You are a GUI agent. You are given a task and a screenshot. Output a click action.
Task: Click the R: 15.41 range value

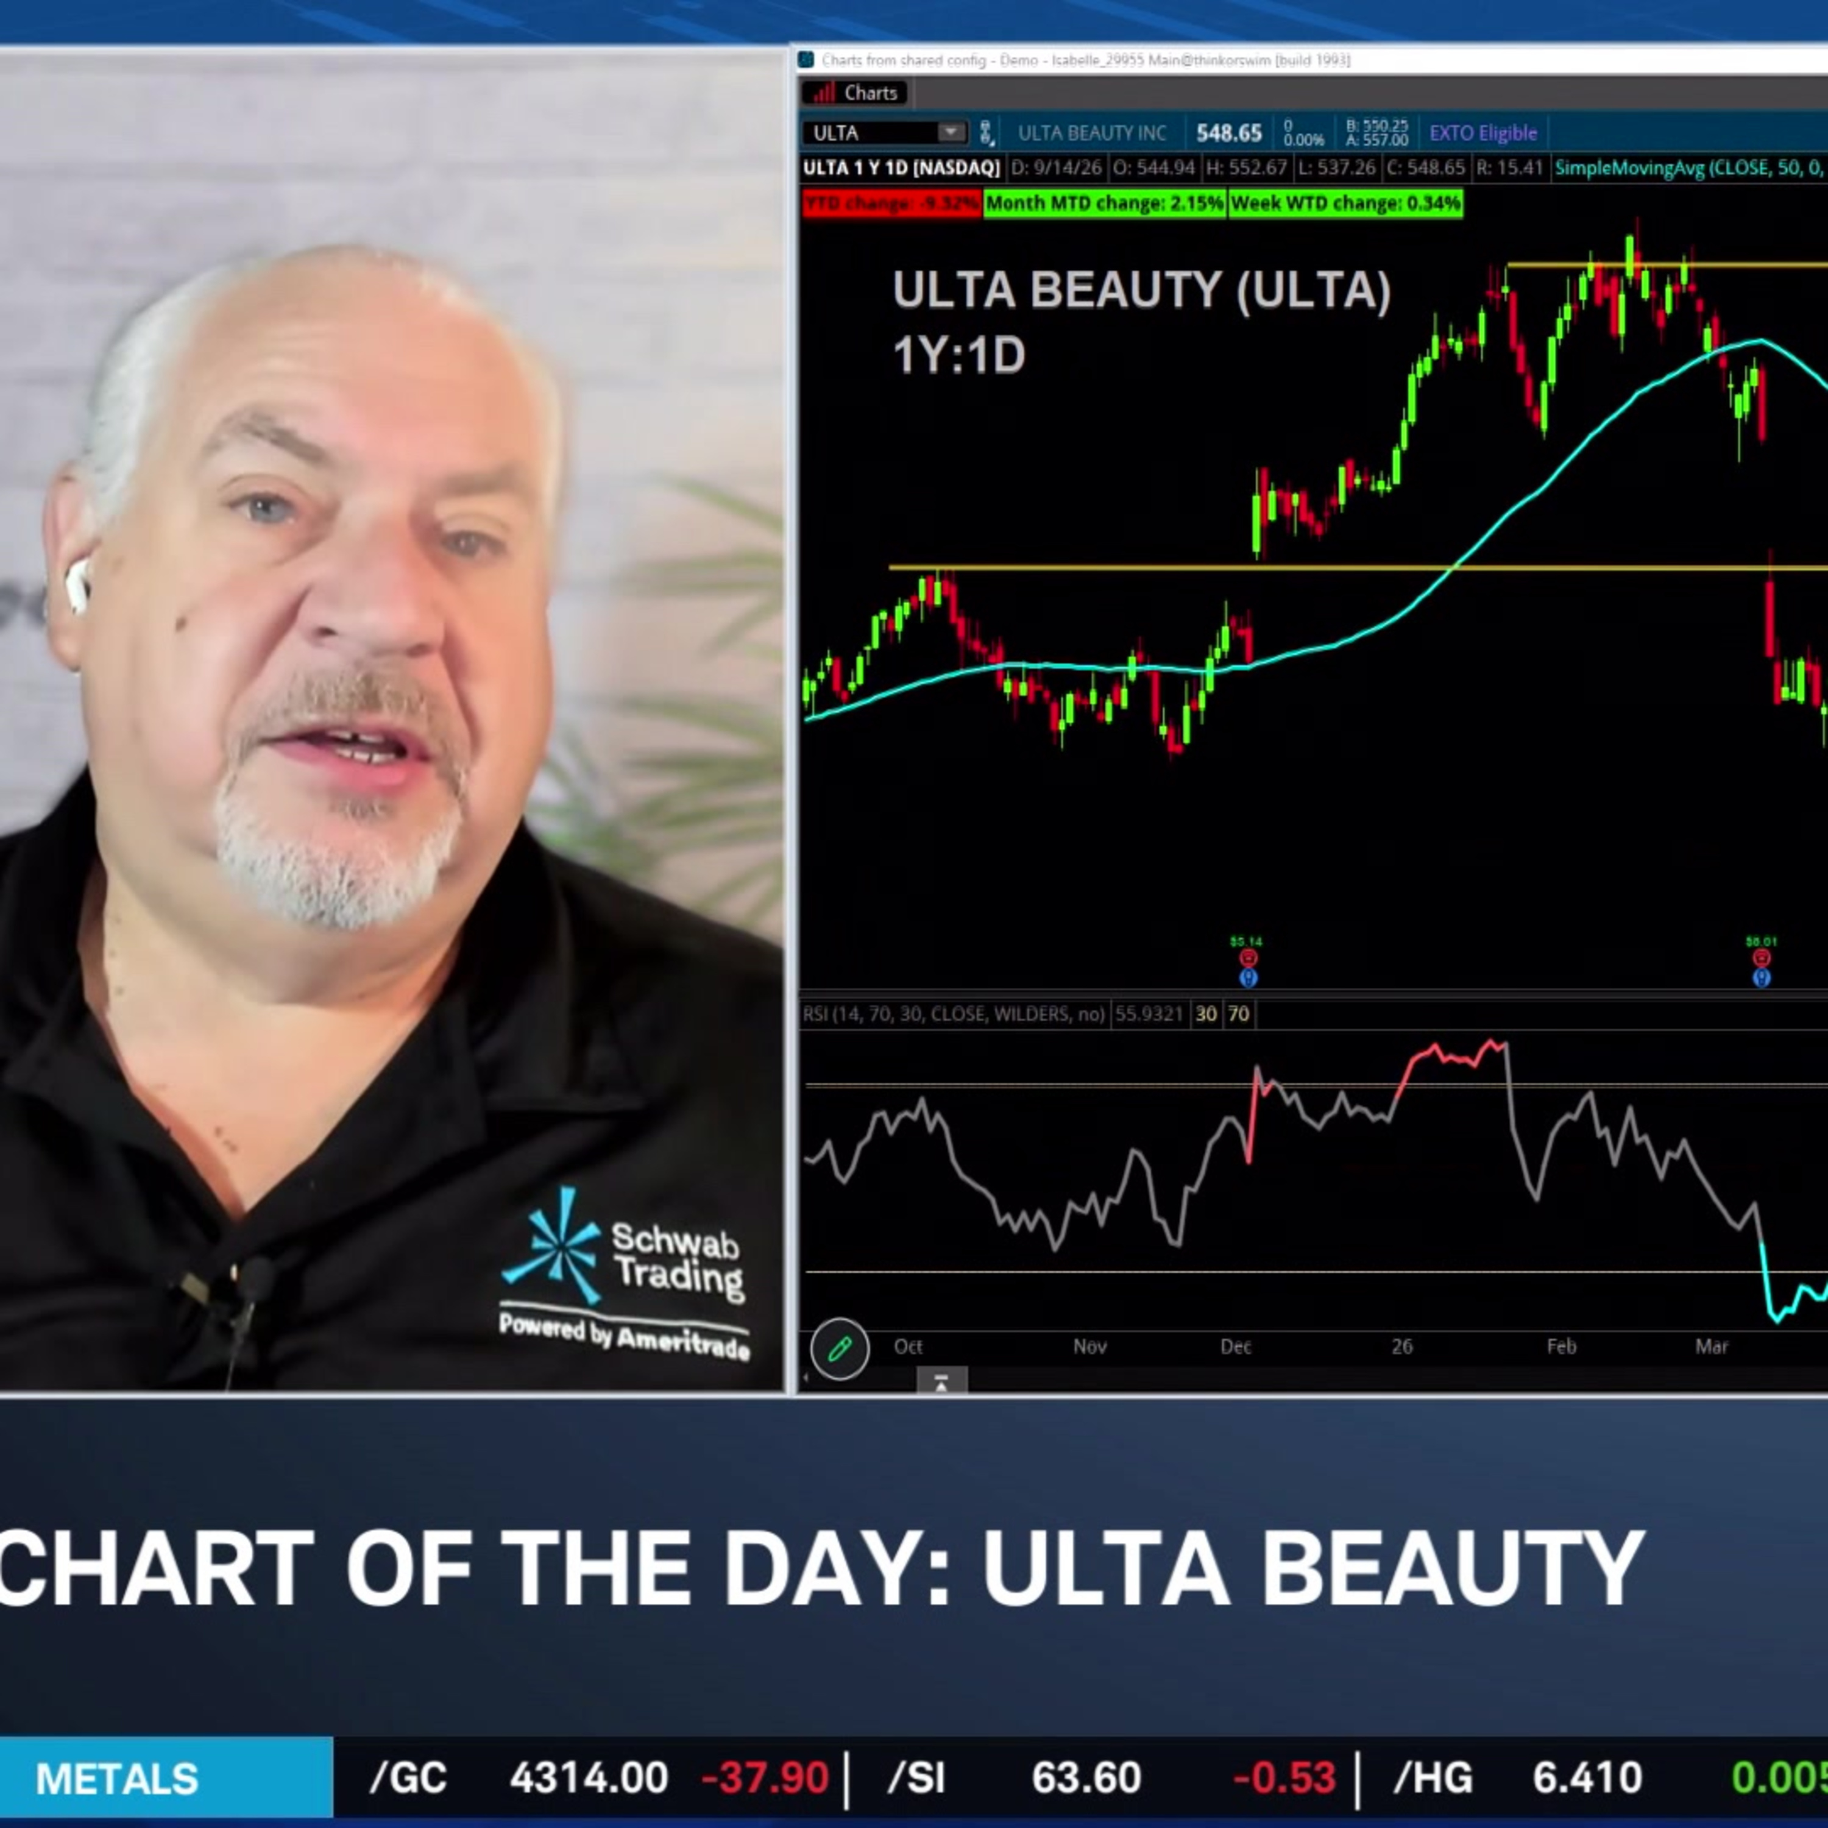pyautogui.click(x=1509, y=168)
